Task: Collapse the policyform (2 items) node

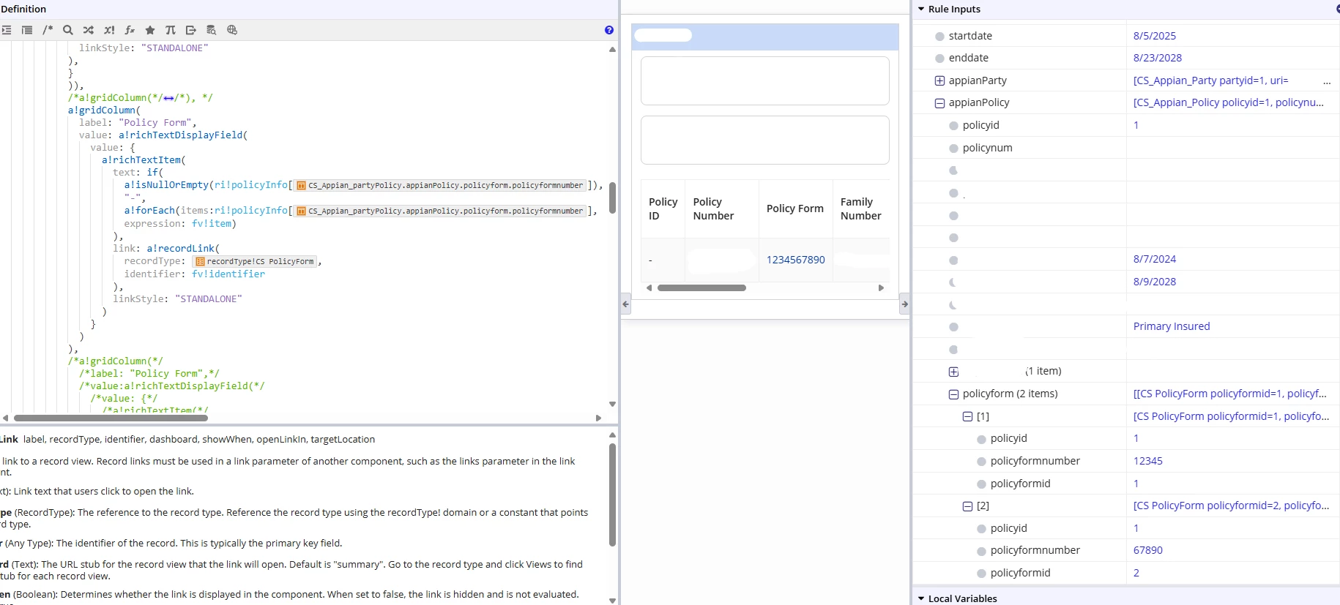Action: 953,394
